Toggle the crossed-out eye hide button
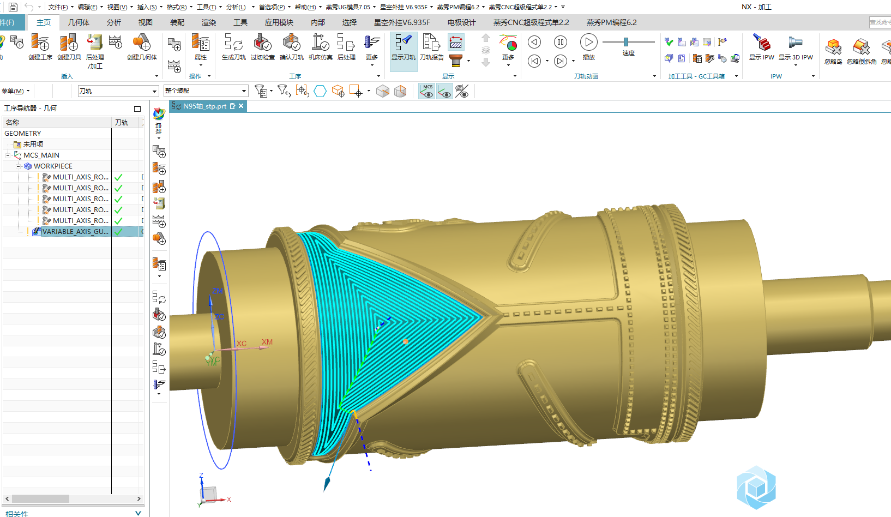This screenshot has width=891, height=517. [462, 91]
